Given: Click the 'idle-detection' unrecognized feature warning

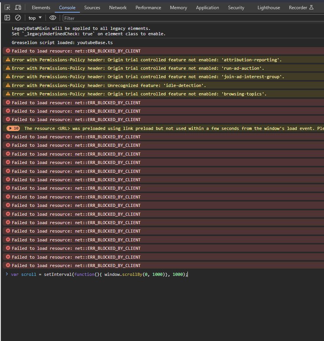Looking at the screenshot, I should point(109,85).
